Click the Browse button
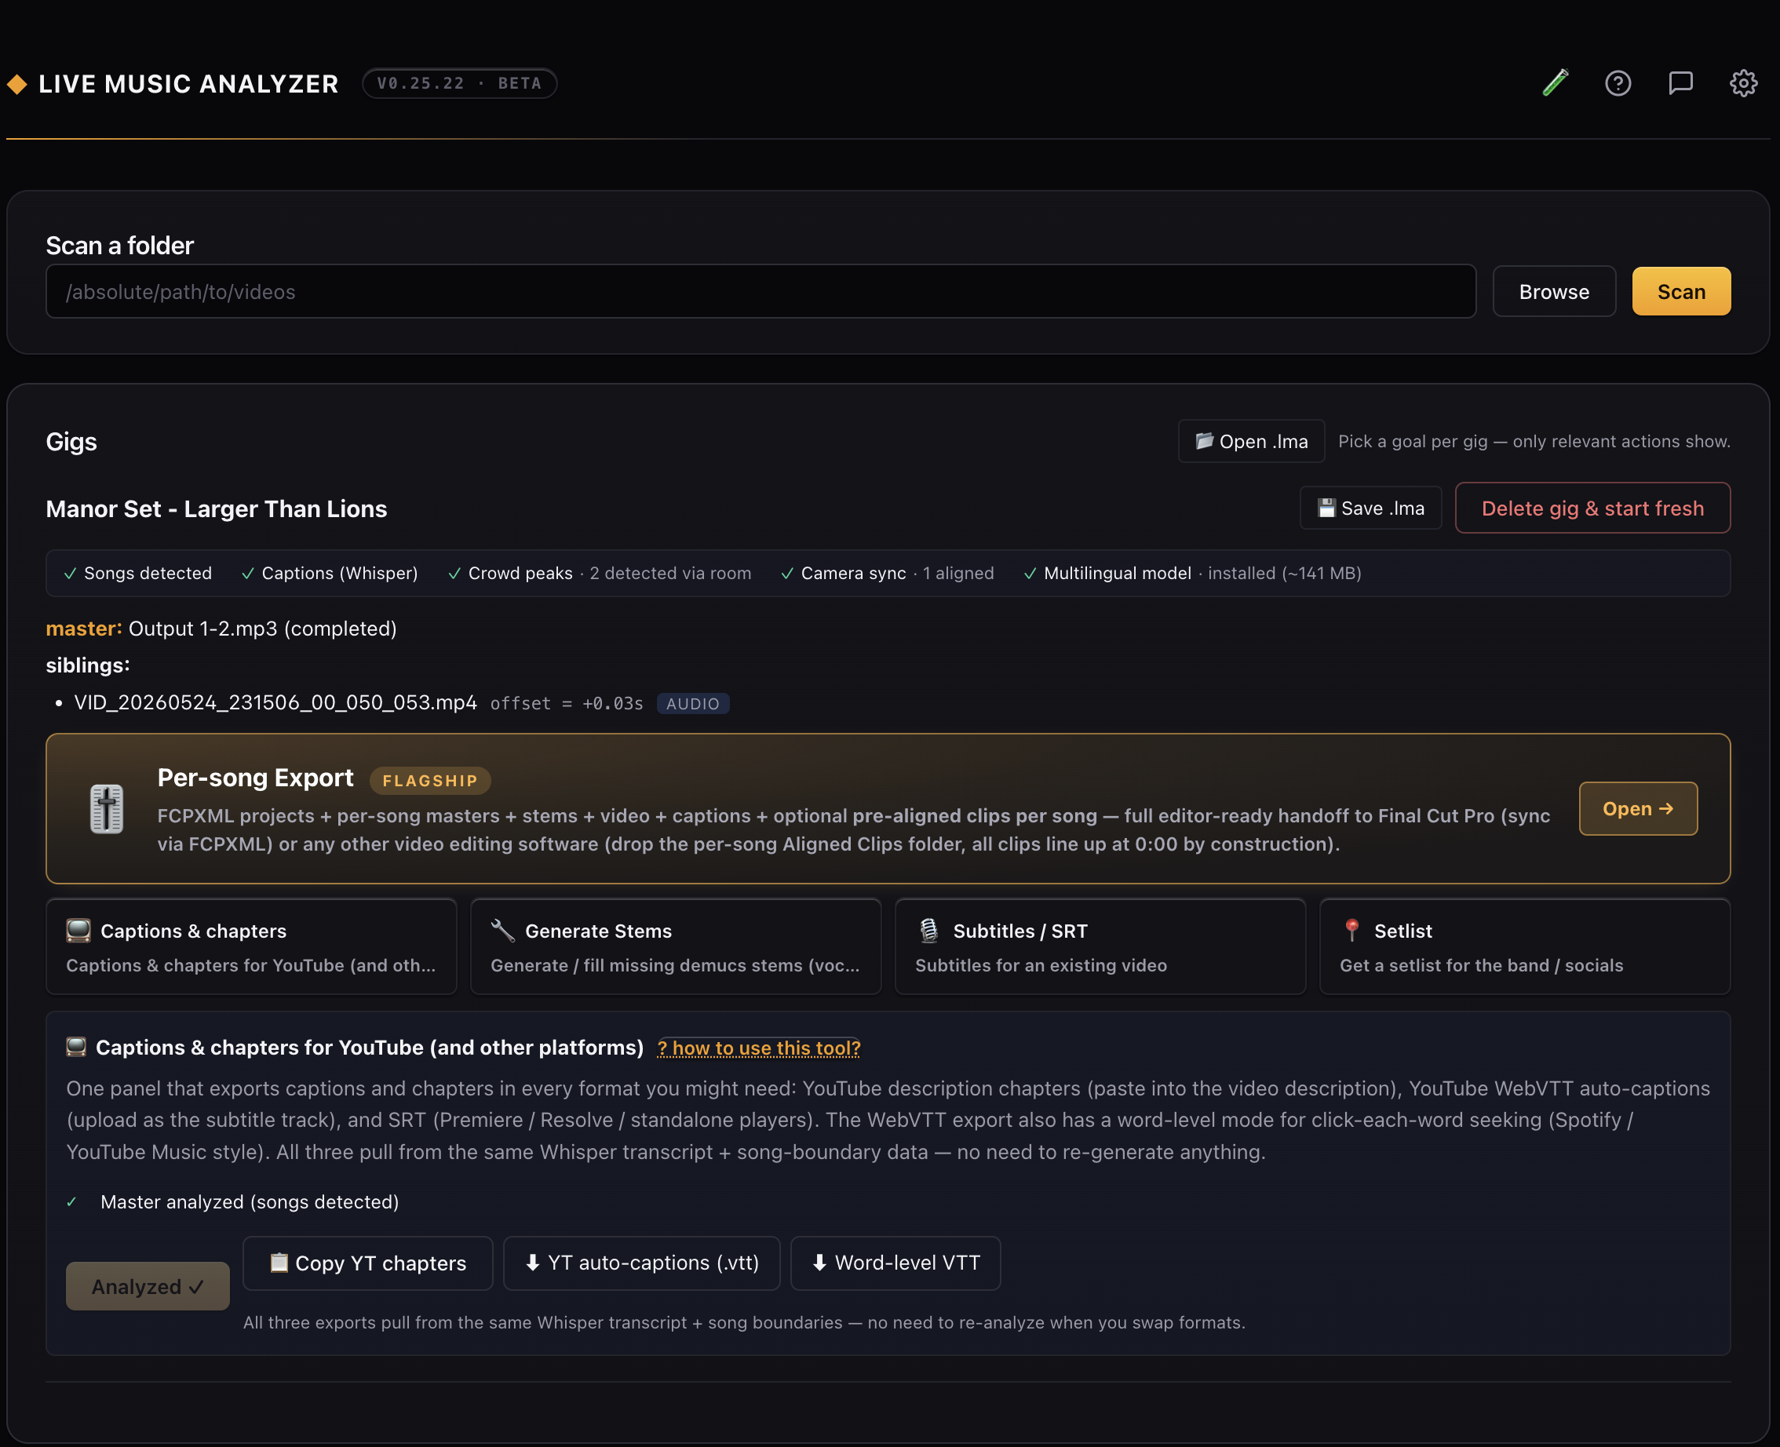This screenshot has height=1447, width=1780. coord(1553,292)
